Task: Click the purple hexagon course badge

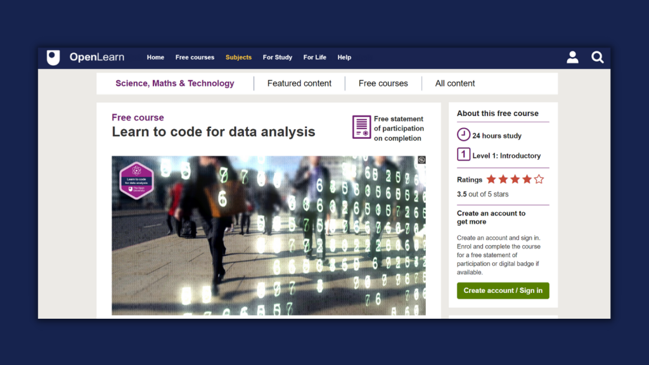Action: click(x=137, y=181)
